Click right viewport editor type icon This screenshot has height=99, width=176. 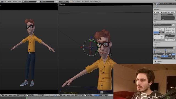point(60,95)
